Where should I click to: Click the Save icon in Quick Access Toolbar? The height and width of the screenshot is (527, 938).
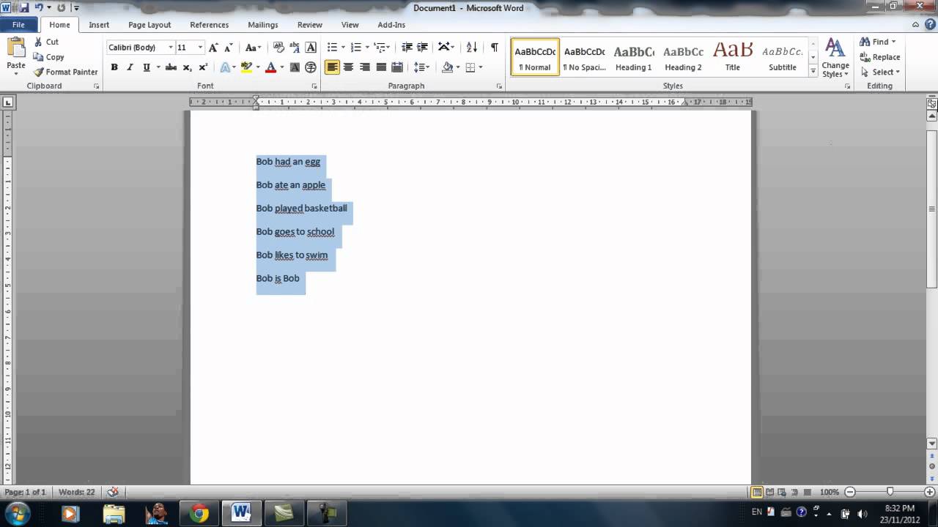pos(24,8)
